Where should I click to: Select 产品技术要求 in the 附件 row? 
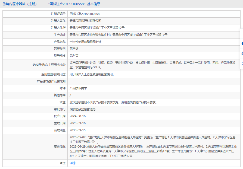tap(78, 88)
